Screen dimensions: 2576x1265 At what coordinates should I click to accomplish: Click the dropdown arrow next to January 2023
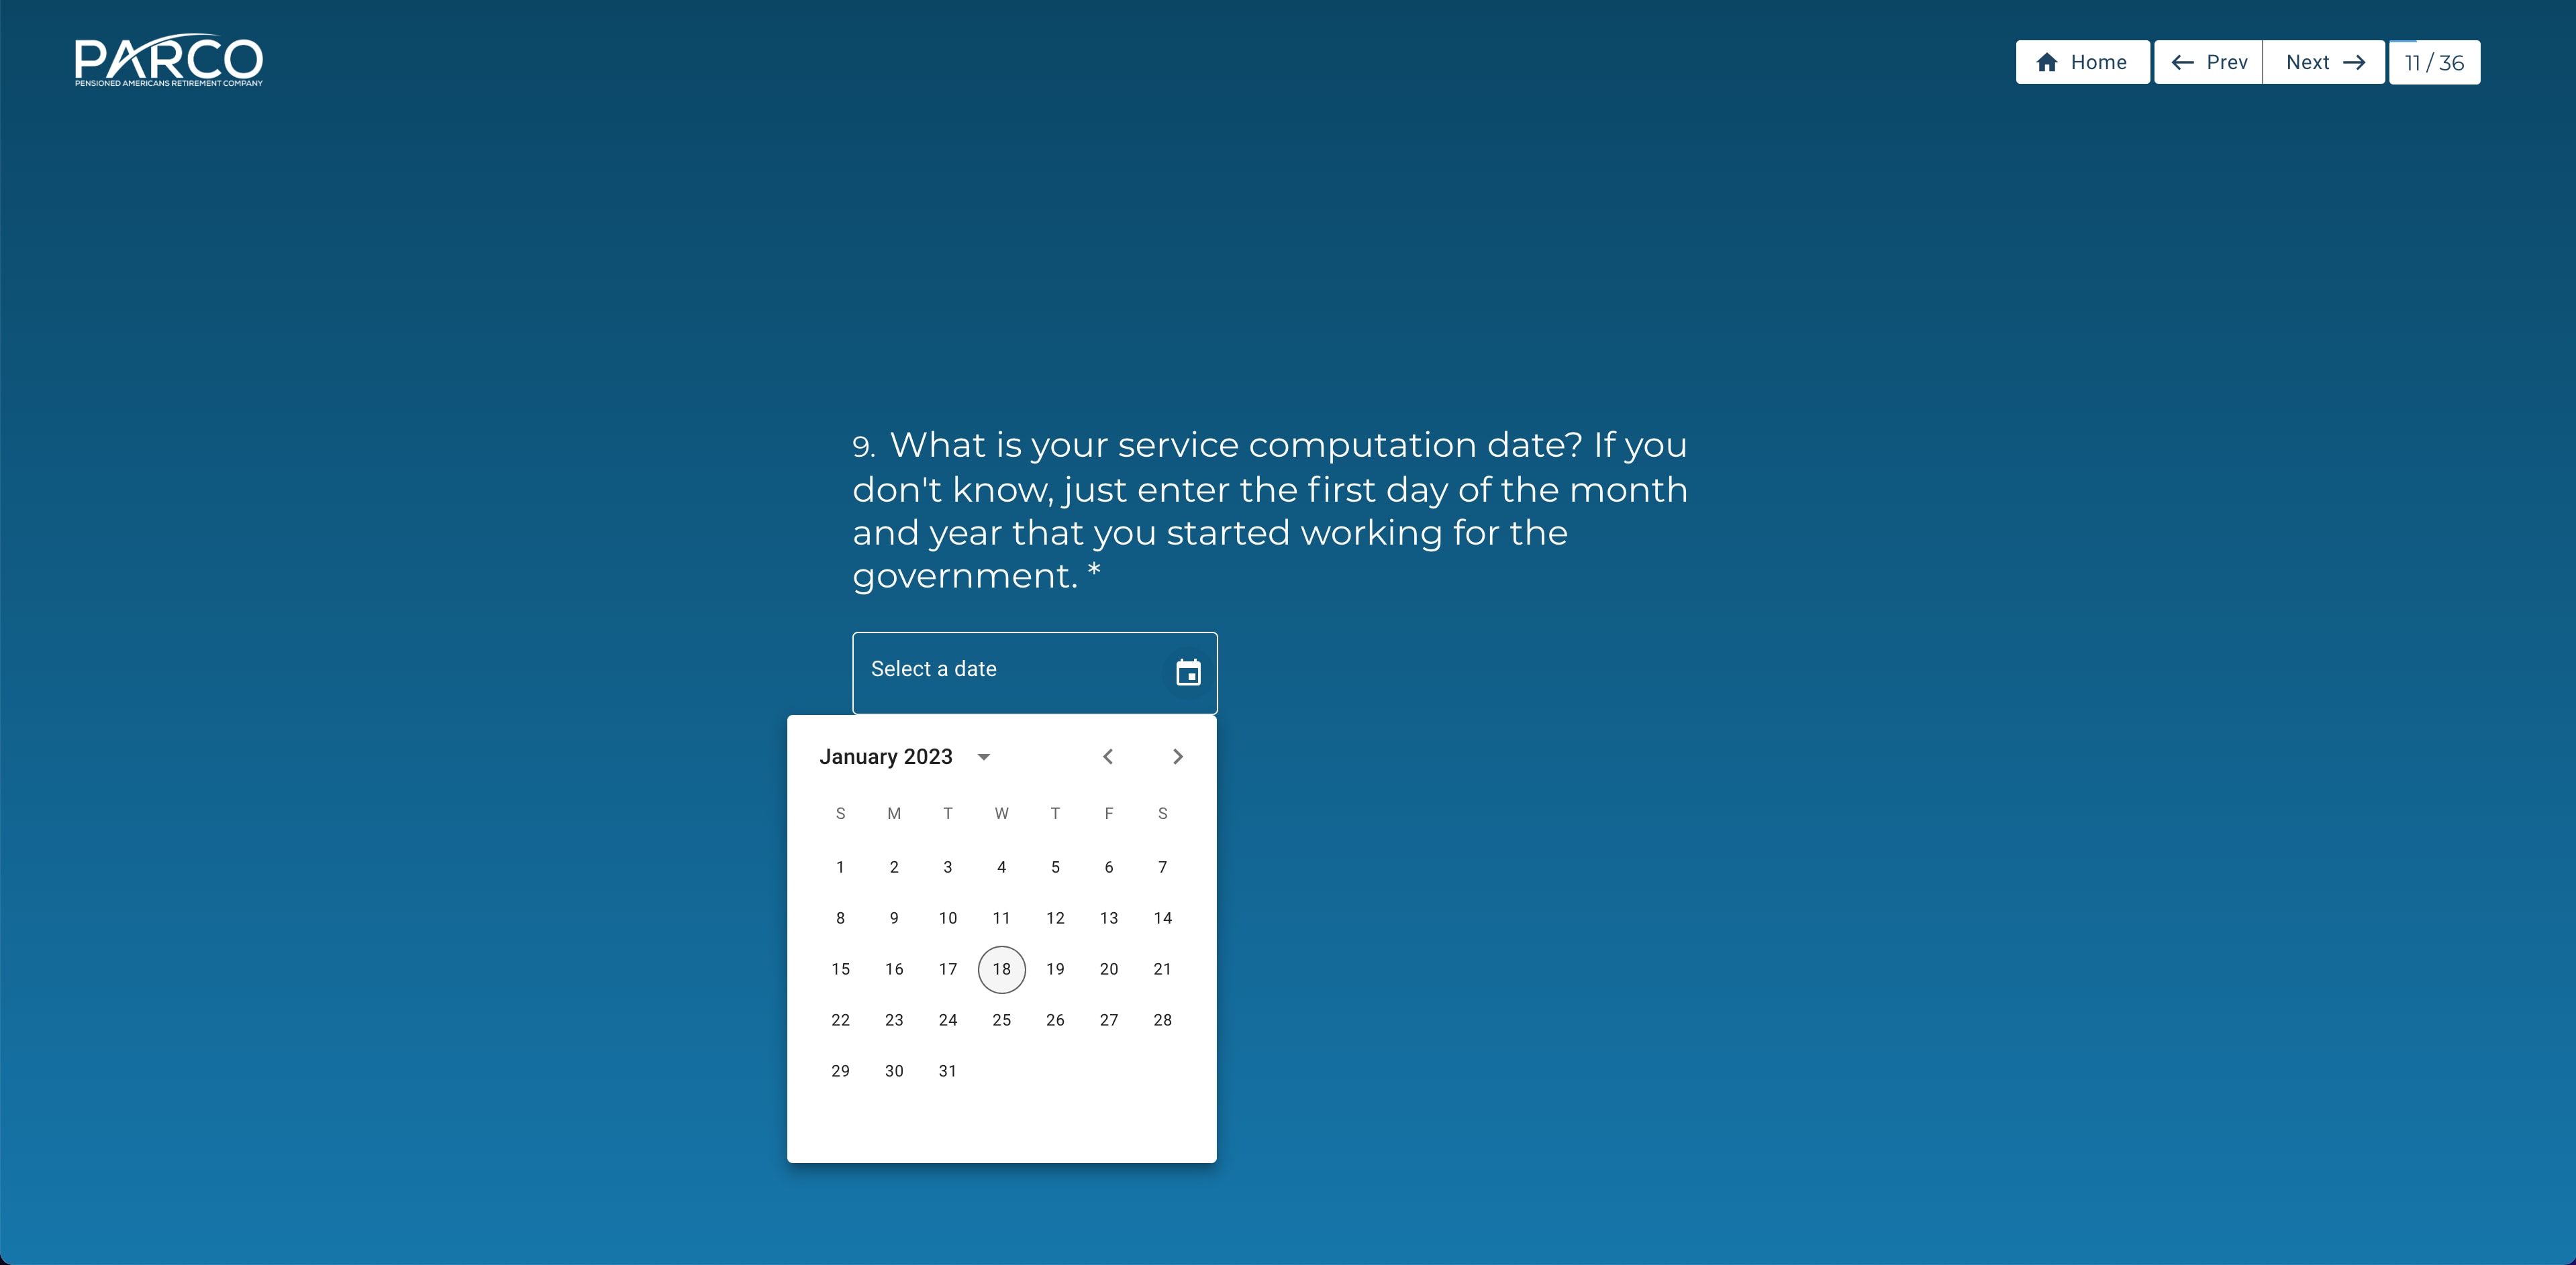(x=986, y=757)
